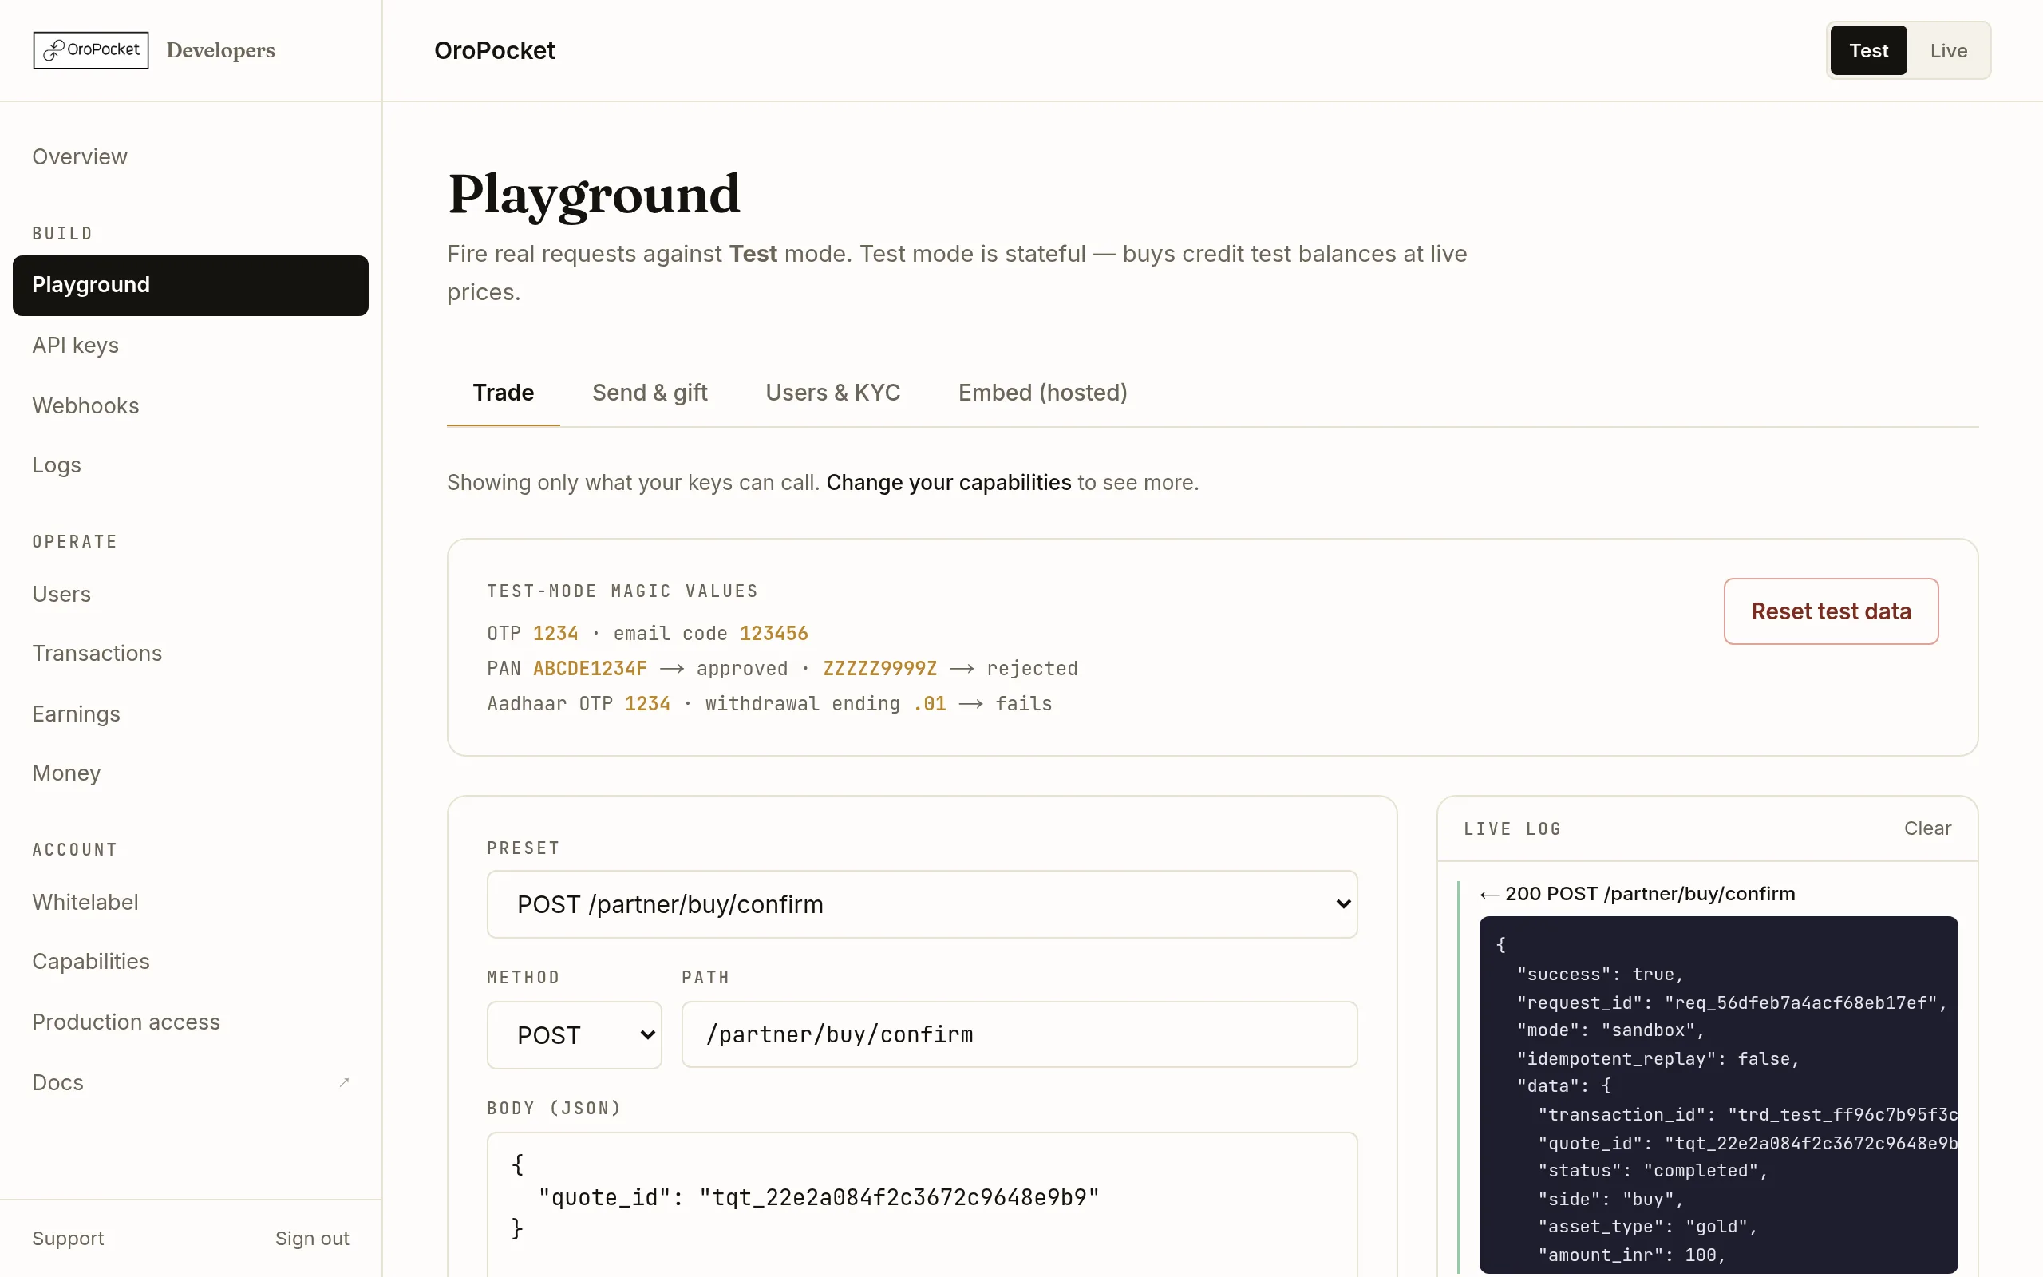Open Playground in sidebar
This screenshot has height=1277, width=2043.
[190, 286]
